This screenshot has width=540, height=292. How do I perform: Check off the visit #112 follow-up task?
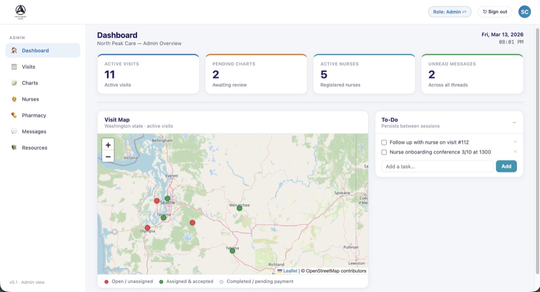(384, 142)
